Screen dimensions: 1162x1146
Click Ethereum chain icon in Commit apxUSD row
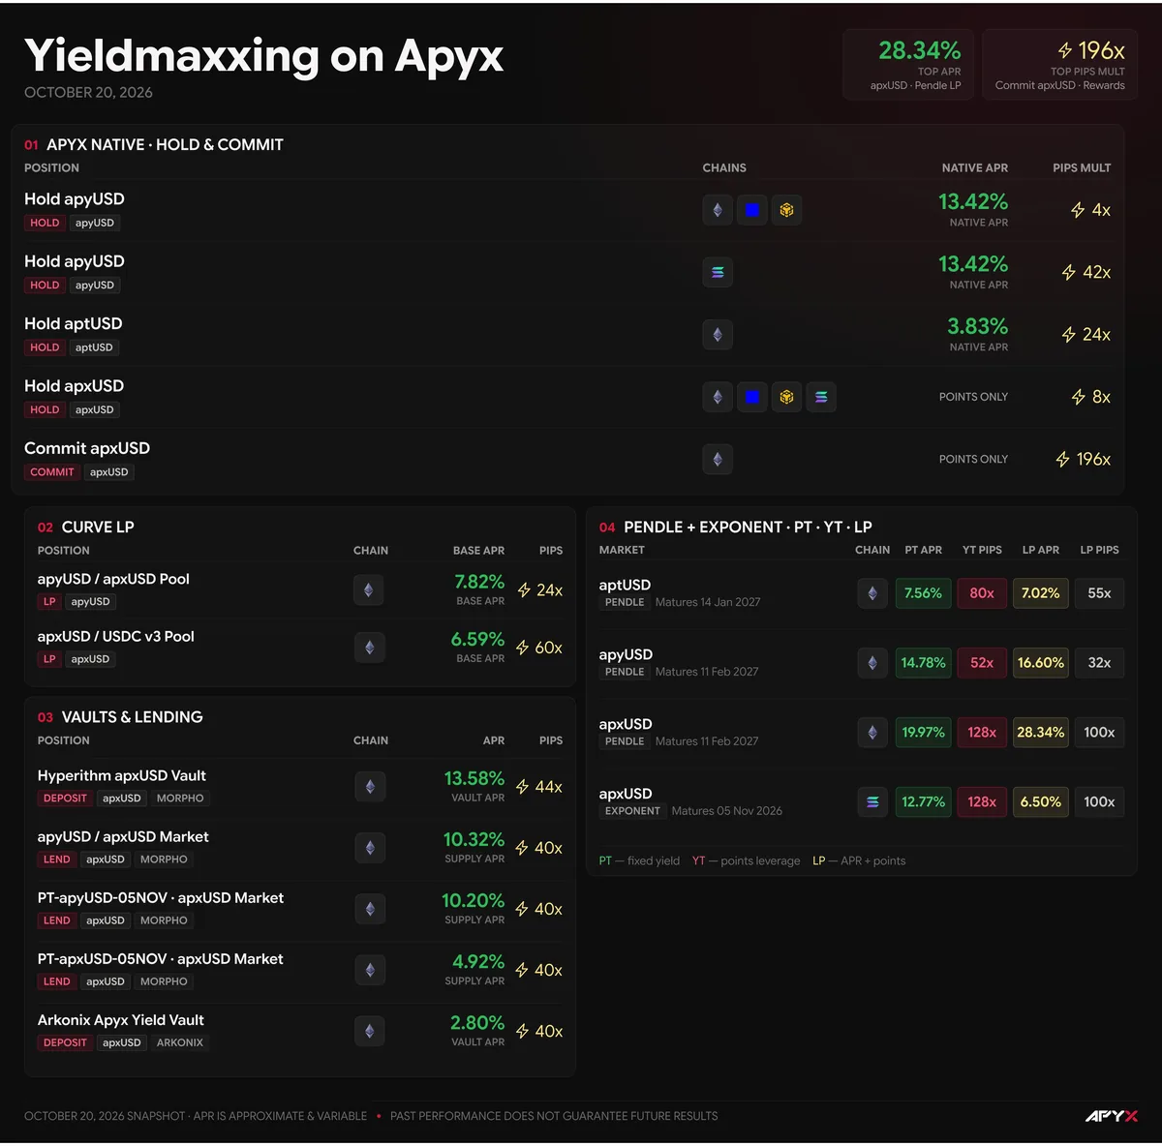(x=718, y=459)
